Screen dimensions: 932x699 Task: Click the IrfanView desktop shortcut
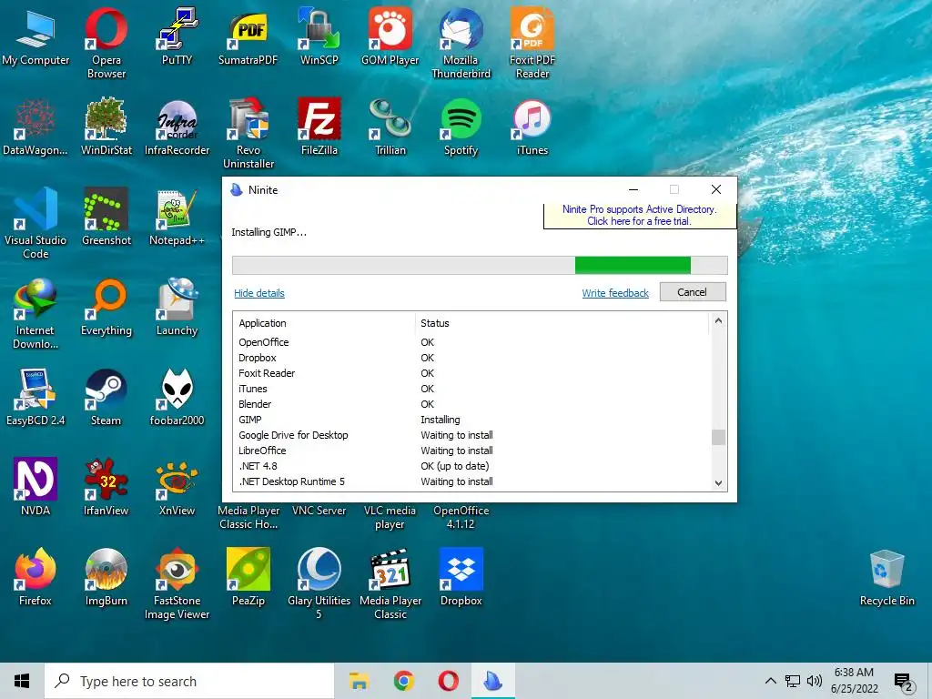pos(106,488)
